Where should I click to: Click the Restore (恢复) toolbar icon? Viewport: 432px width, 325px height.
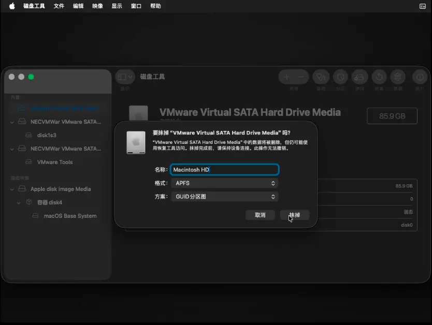379,77
